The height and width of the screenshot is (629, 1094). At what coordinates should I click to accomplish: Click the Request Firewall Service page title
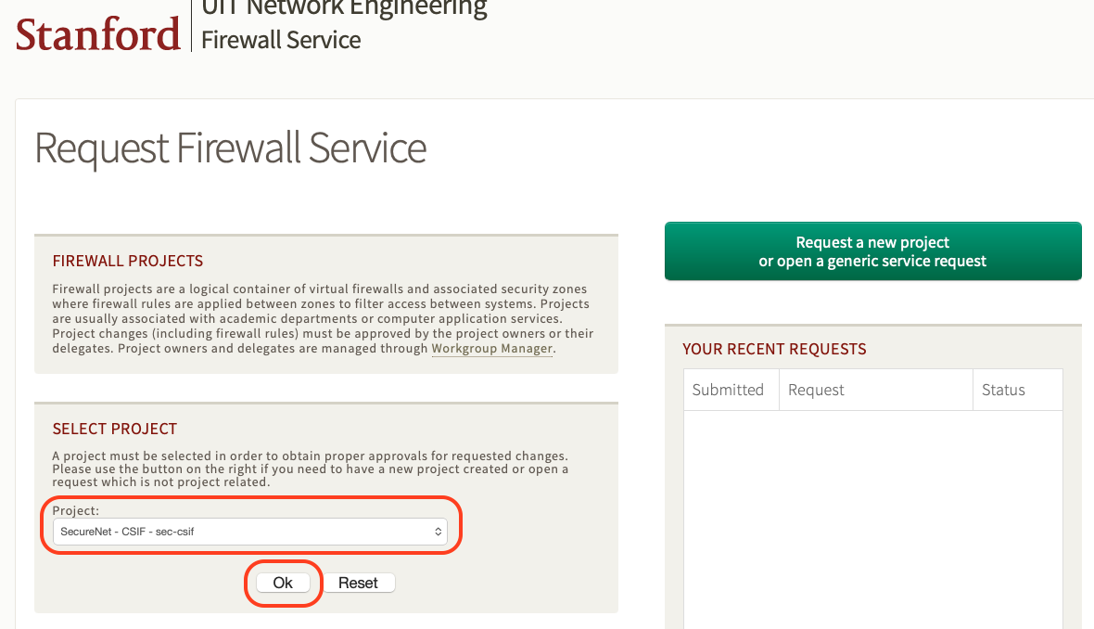tap(230, 148)
